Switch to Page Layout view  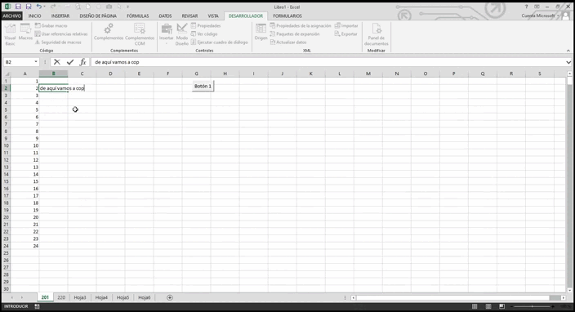tap(488, 306)
